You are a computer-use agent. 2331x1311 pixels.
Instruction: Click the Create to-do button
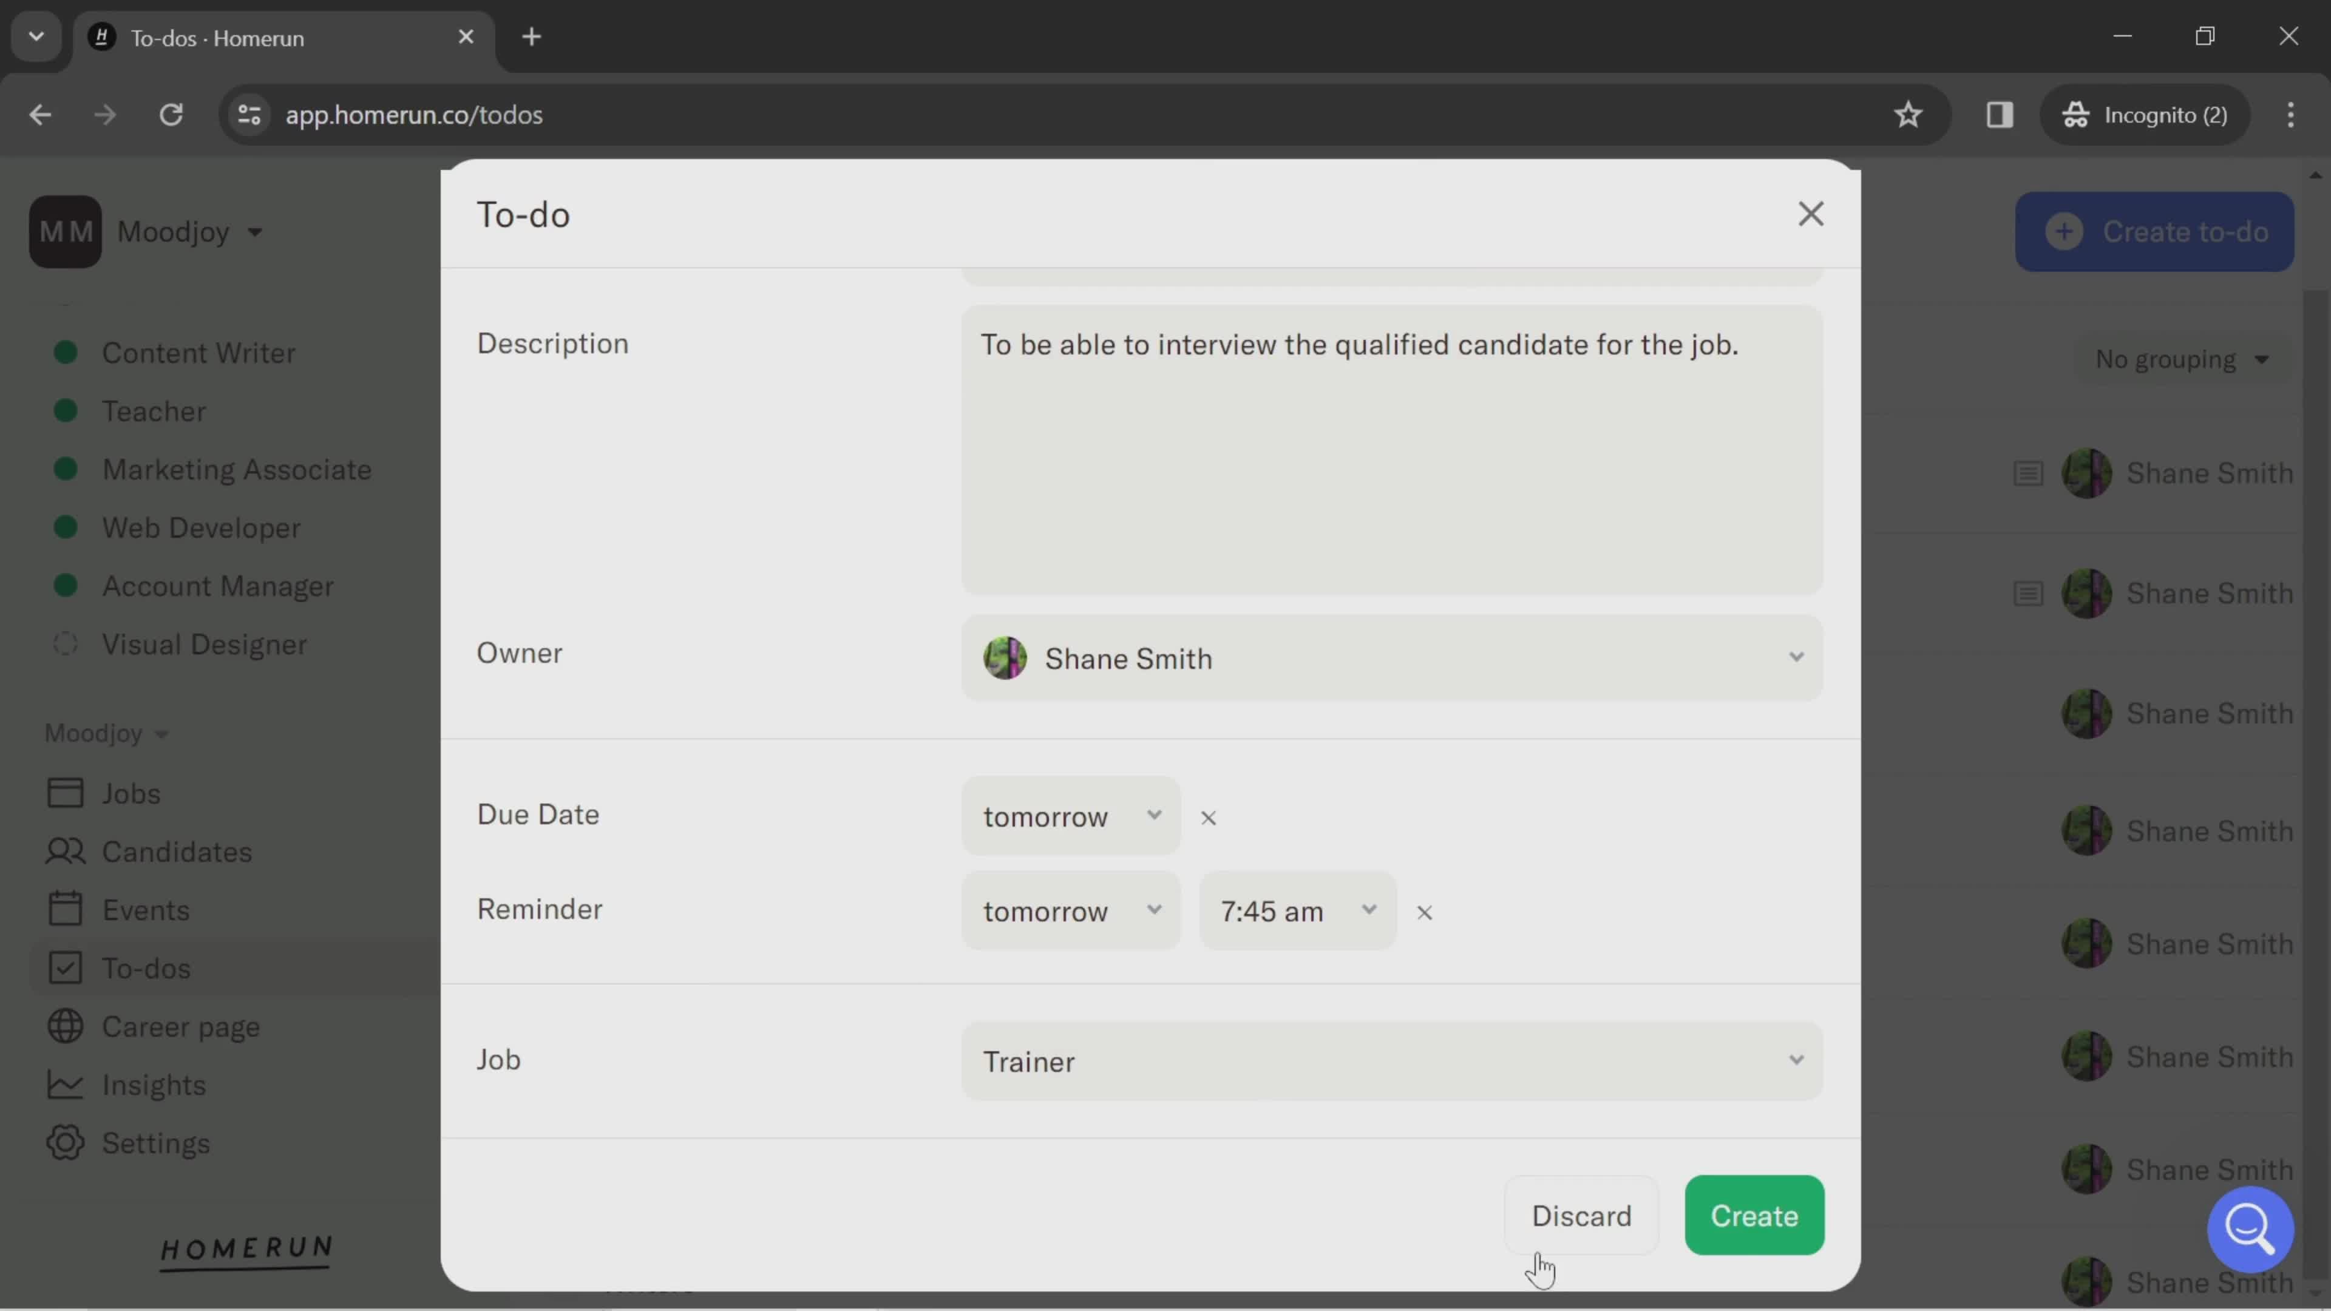click(2154, 232)
